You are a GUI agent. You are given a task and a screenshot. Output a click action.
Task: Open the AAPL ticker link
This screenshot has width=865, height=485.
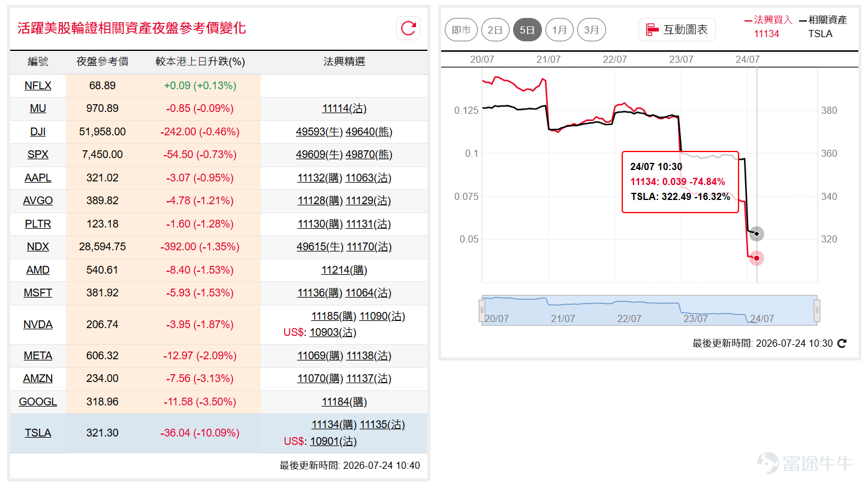click(x=38, y=178)
